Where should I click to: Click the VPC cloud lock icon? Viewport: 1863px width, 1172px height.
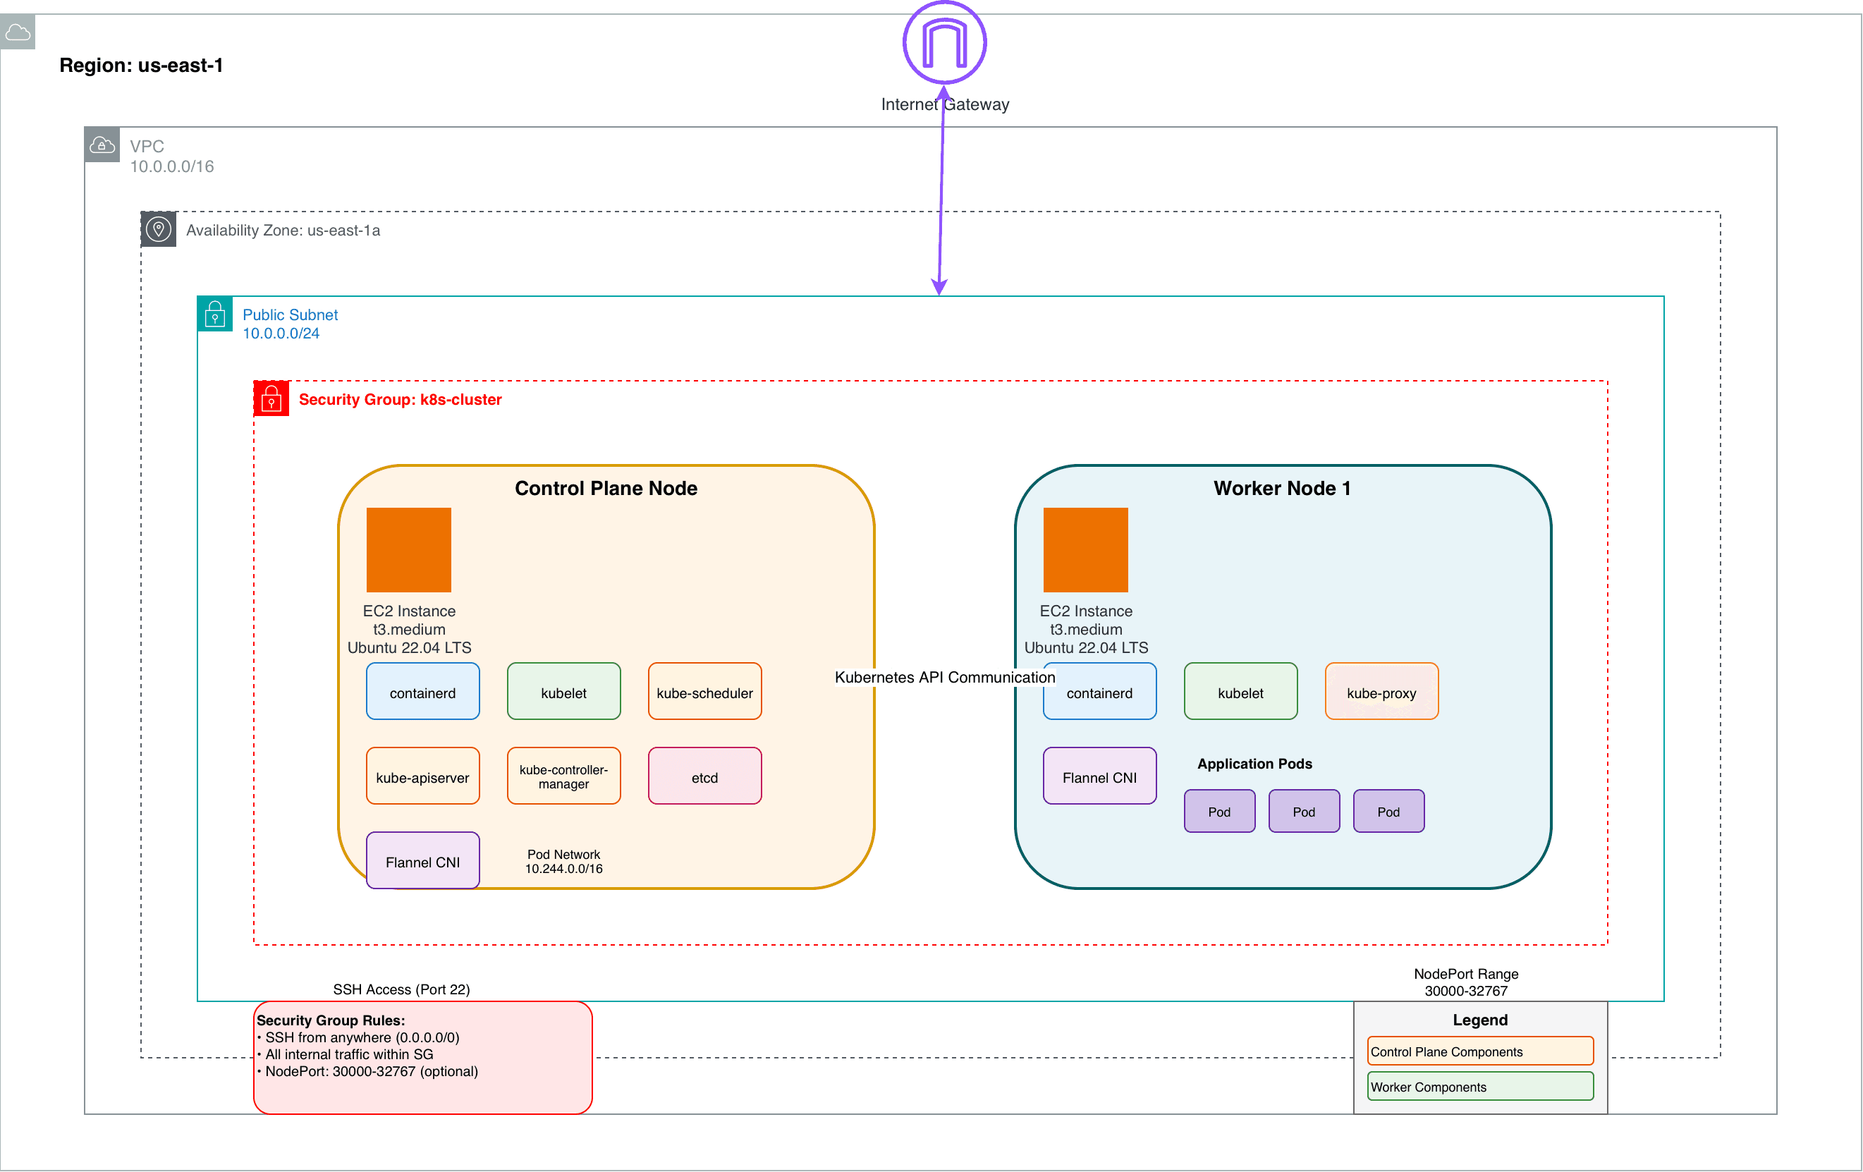pyautogui.click(x=102, y=145)
